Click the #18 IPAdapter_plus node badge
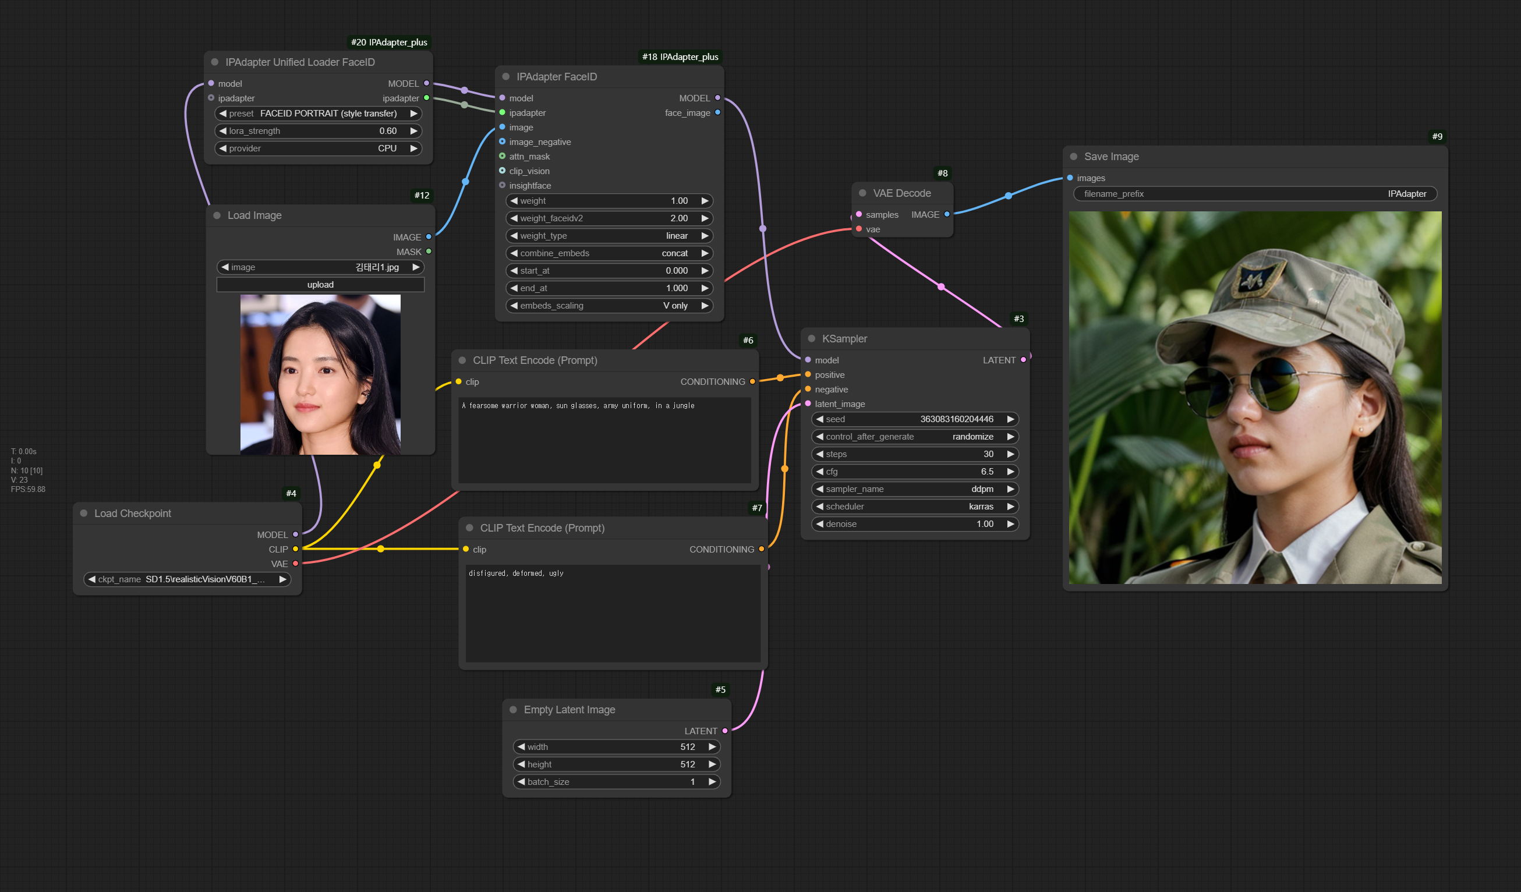 click(680, 56)
